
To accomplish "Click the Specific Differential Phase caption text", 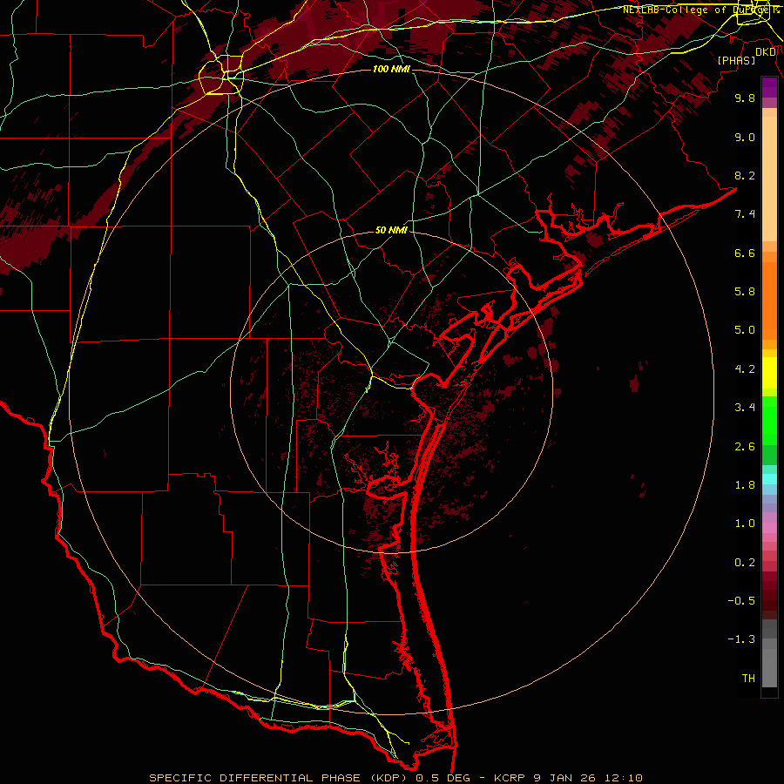I will 396,778.
